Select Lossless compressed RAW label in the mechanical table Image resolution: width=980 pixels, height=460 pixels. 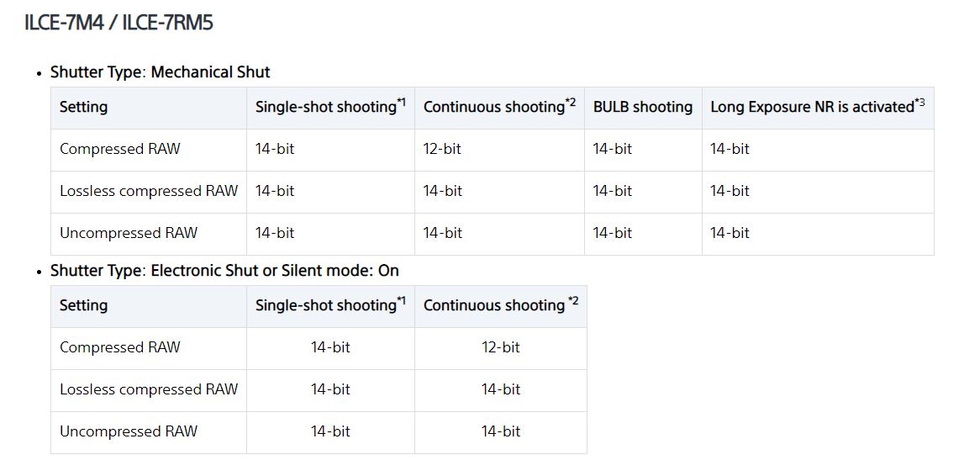click(148, 192)
